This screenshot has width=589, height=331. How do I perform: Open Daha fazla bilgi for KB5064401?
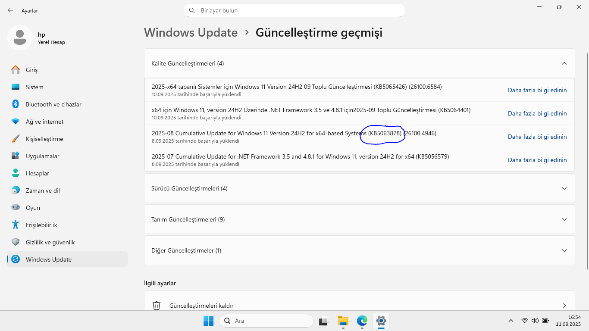[x=537, y=113]
